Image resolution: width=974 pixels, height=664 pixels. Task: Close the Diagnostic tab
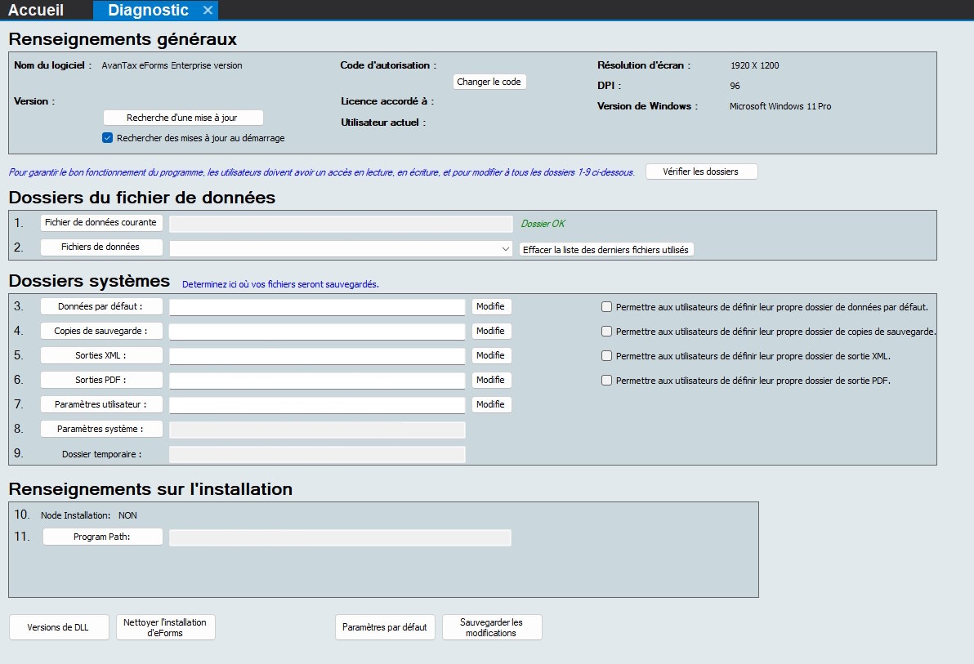tap(208, 11)
